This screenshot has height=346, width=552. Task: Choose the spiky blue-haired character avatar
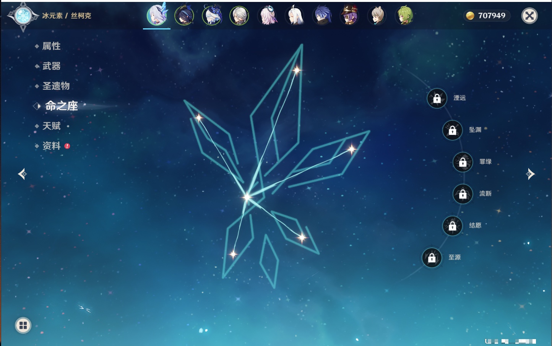(322, 16)
